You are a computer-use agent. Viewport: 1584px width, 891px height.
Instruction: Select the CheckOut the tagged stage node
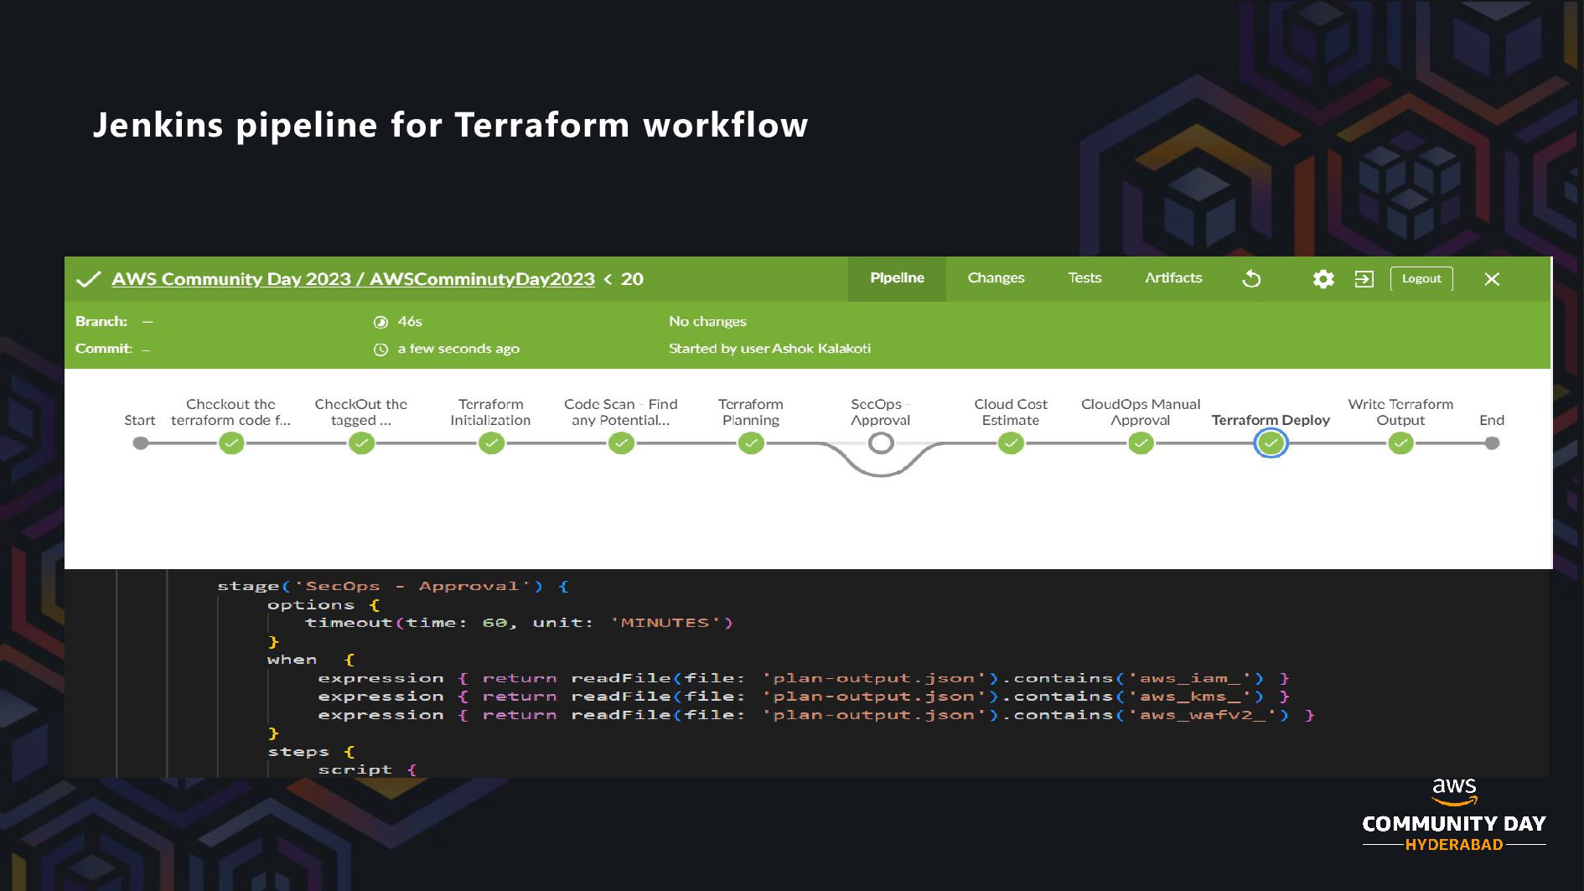click(361, 443)
